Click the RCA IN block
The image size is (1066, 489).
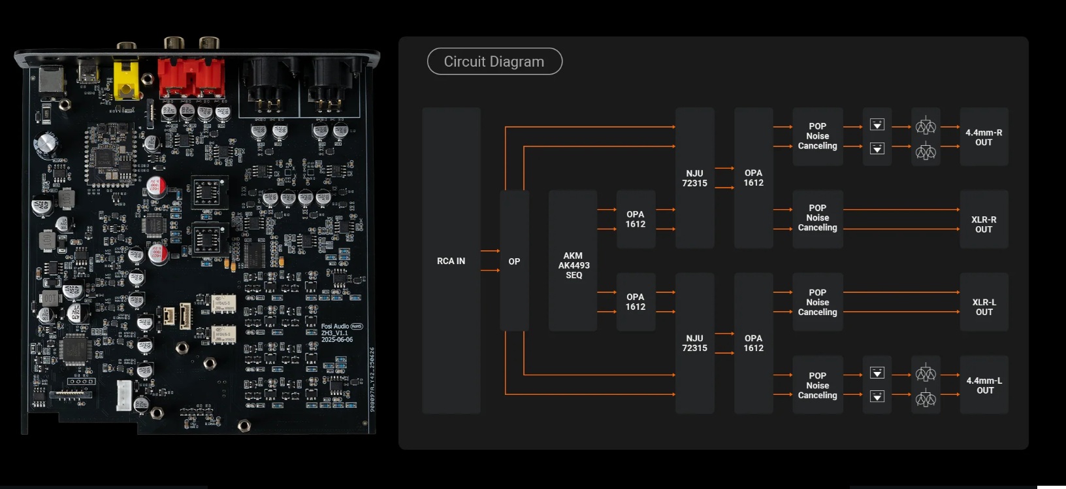point(451,261)
